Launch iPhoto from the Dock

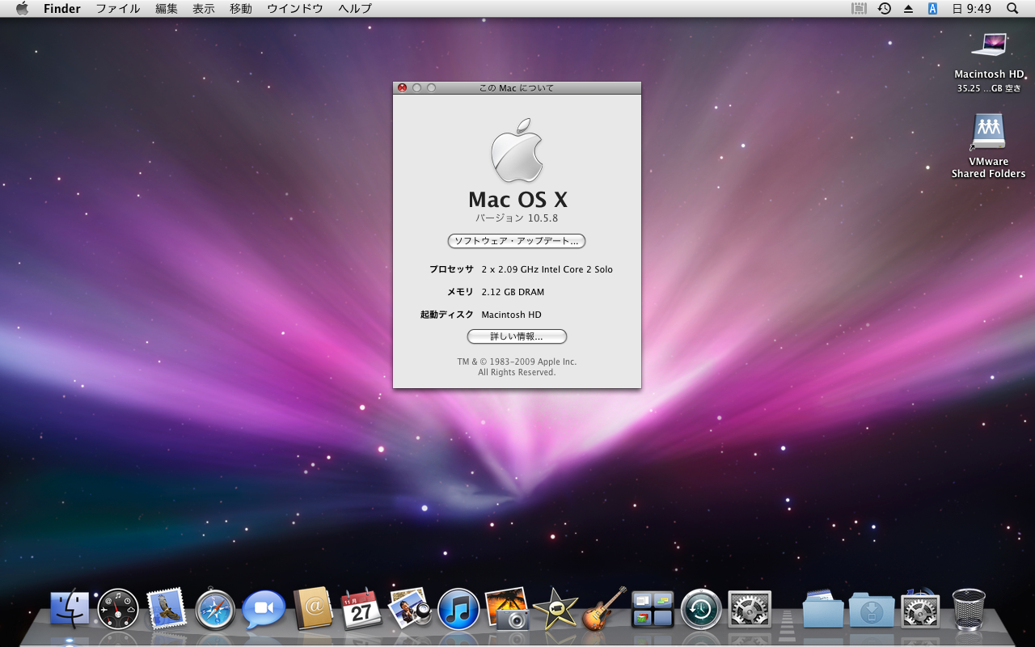point(507,609)
